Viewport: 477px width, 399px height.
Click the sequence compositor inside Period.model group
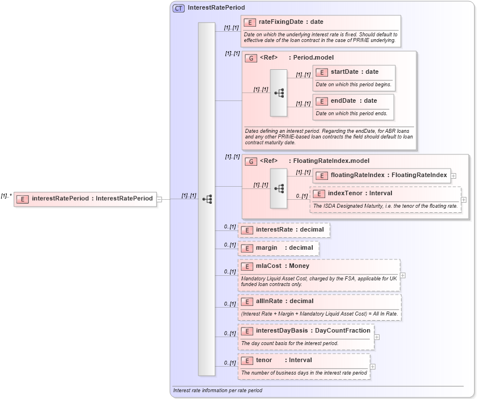[279, 93]
